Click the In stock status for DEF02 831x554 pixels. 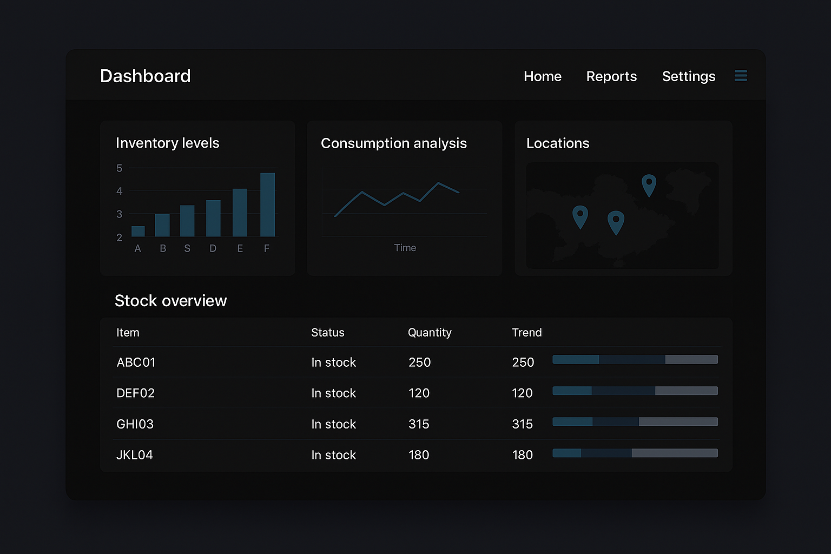click(x=333, y=393)
